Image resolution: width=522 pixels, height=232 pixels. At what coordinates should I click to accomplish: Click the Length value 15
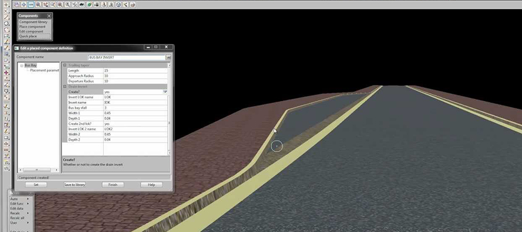135,71
